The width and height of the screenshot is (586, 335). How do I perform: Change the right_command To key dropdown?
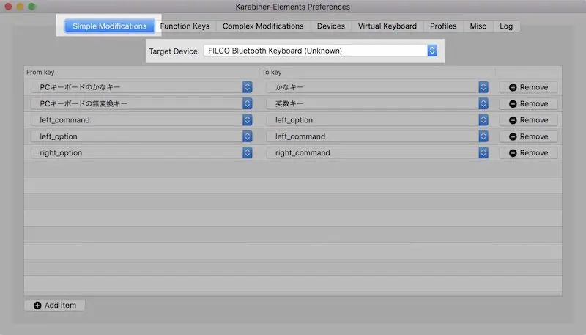377,153
